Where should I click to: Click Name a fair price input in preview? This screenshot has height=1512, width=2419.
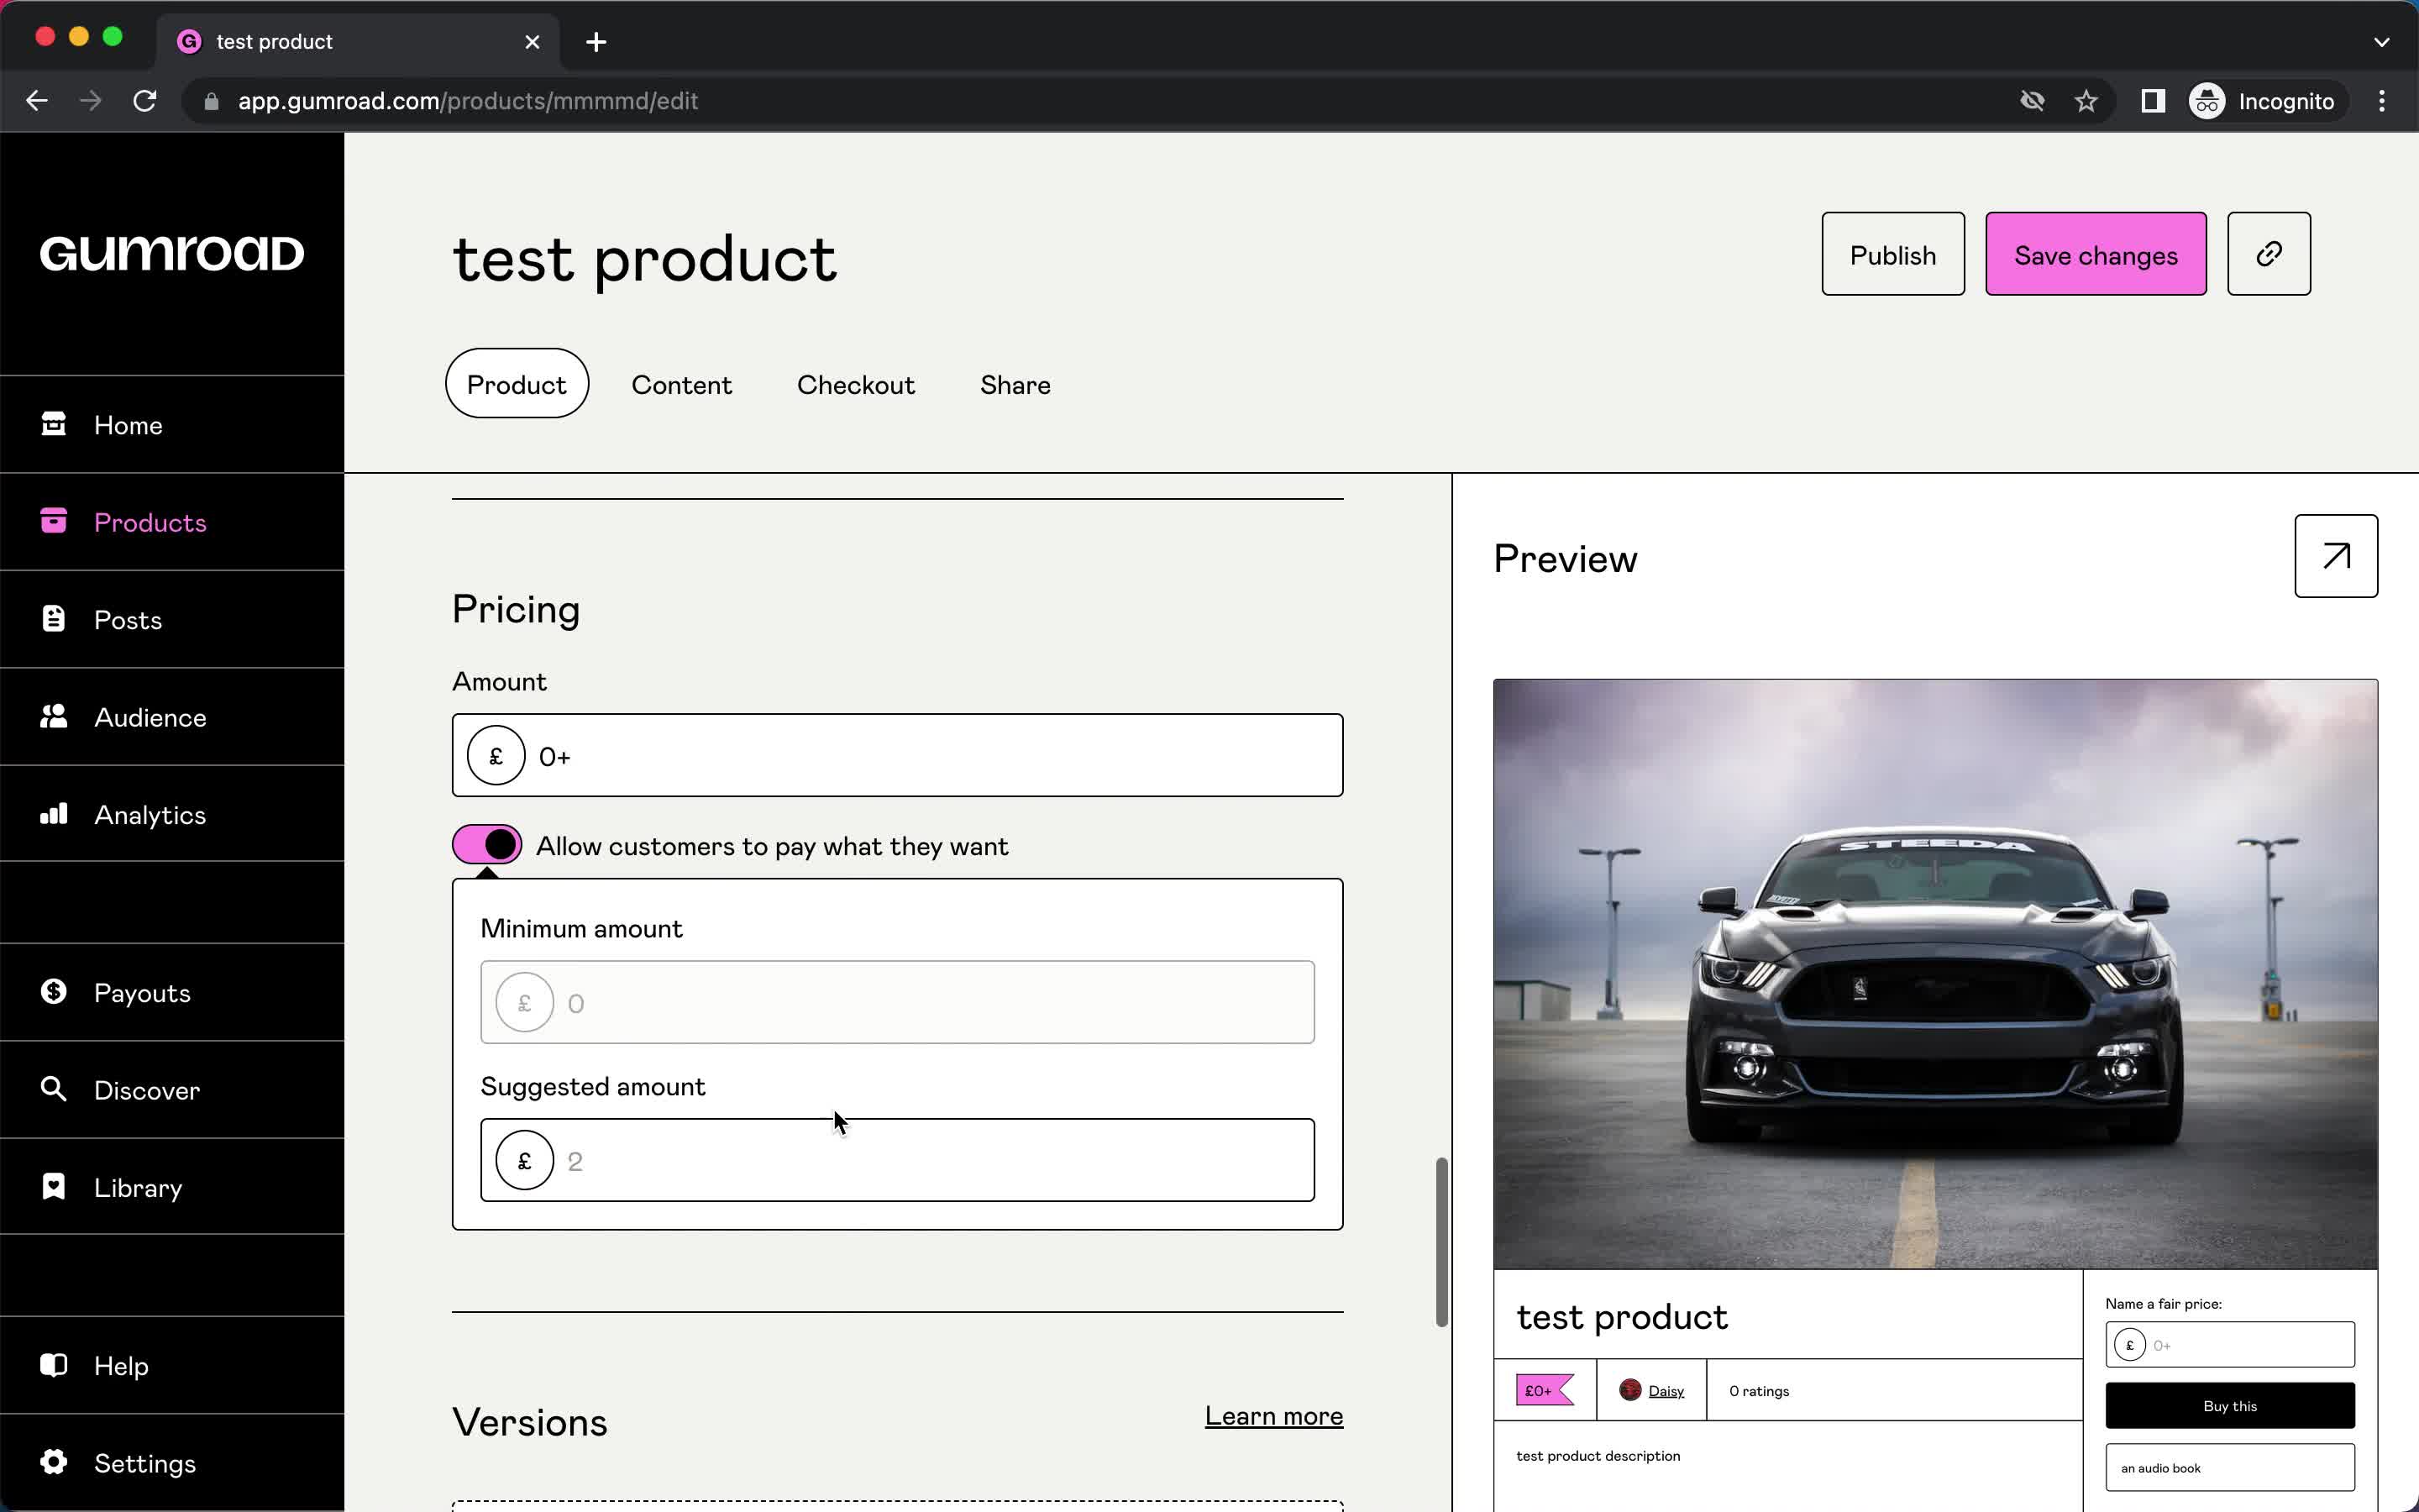(2229, 1345)
